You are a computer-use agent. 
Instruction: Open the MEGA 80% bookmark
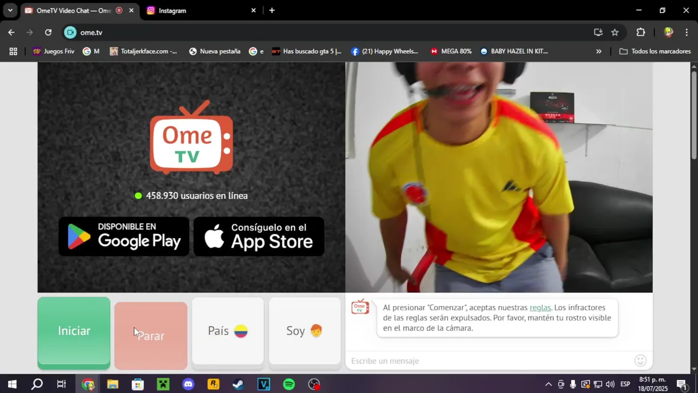click(x=451, y=51)
